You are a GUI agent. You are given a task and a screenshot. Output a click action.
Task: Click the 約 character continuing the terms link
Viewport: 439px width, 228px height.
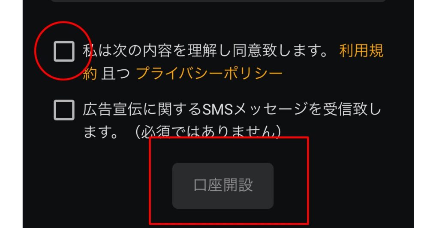pos(90,74)
